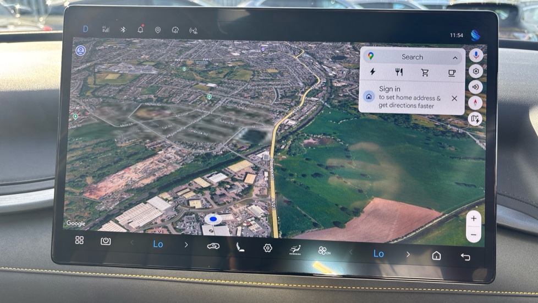Viewport: 538px width, 303px height.
Task: Tap the 4G signal strength icon
Action: 105,29
